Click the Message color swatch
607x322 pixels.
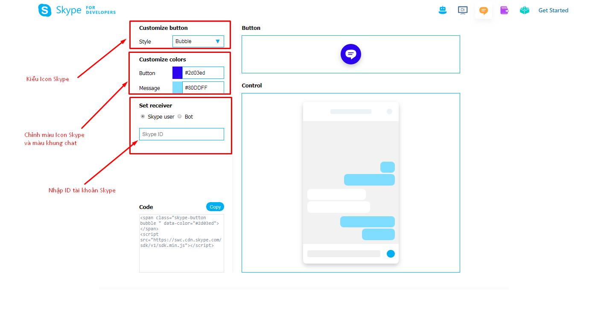[x=178, y=88]
